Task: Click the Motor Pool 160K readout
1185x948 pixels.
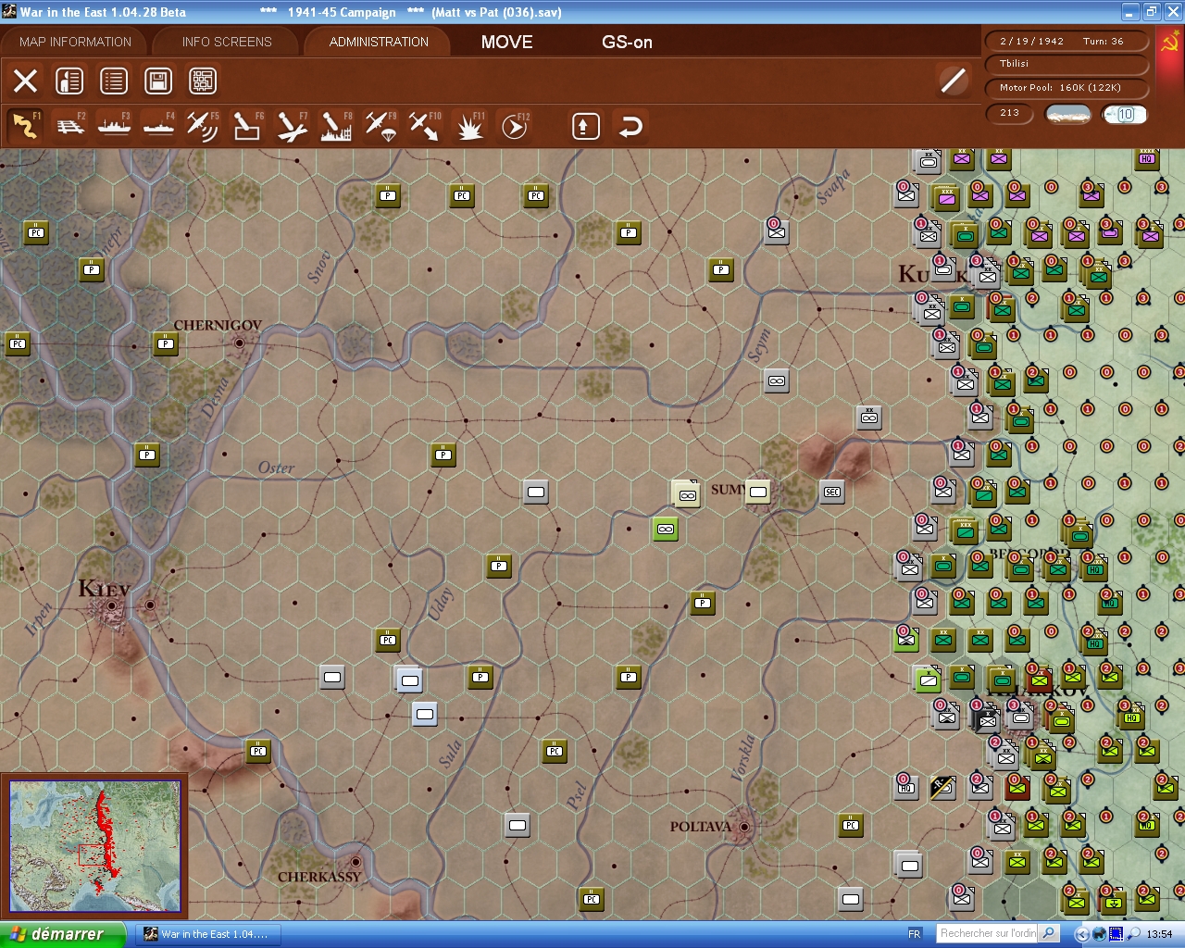Action: 1067,88
